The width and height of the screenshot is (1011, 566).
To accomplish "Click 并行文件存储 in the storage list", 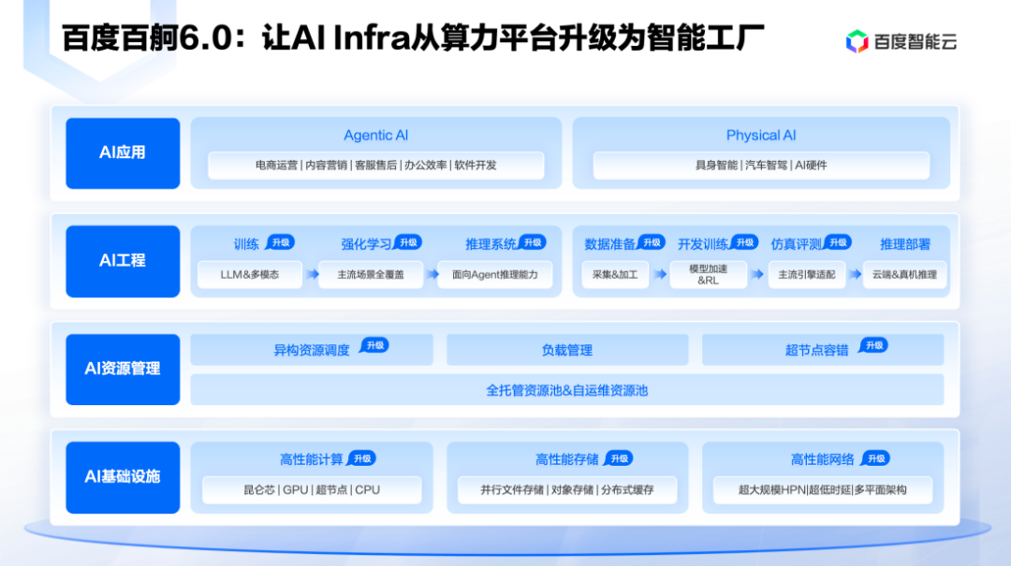I will click(512, 490).
